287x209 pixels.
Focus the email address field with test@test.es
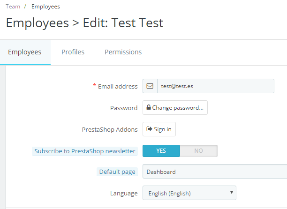[215, 86]
